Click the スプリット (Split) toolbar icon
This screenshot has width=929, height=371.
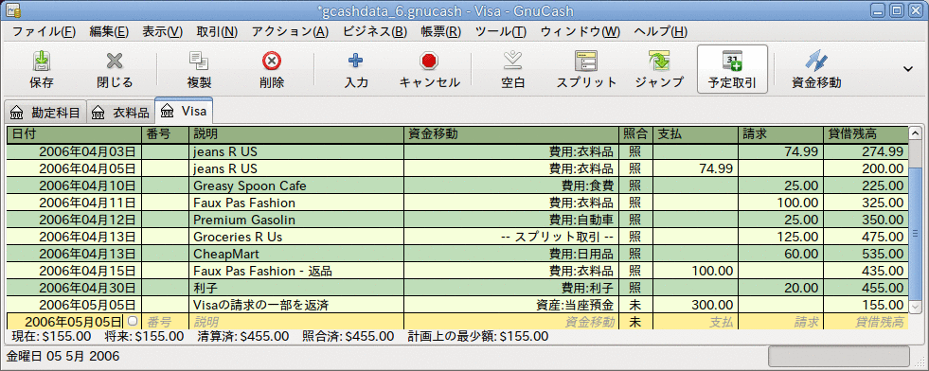[x=586, y=61]
